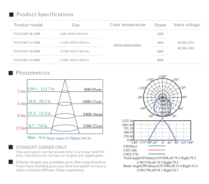Screen dimensions: 209x184
Task: Click the L1196×W35×H67mm size cell
Action: point(75,43)
